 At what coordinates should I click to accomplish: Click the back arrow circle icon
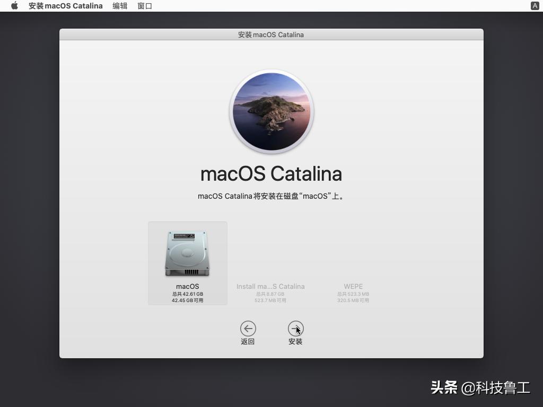pos(248,328)
